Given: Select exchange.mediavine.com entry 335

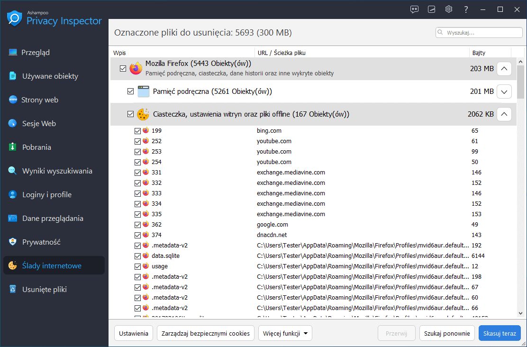Looking at the screenshot, I should [x=313, y=214].
